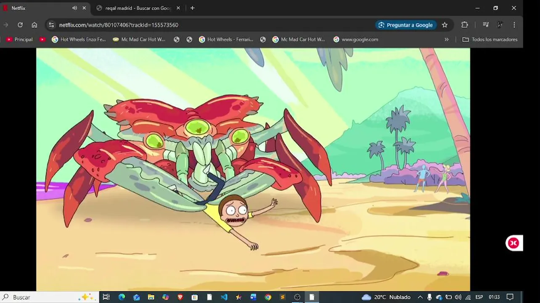This screenshot has width=540, height=303.
Task: Open the volume speaker tray icon
Action: (458, 297)
